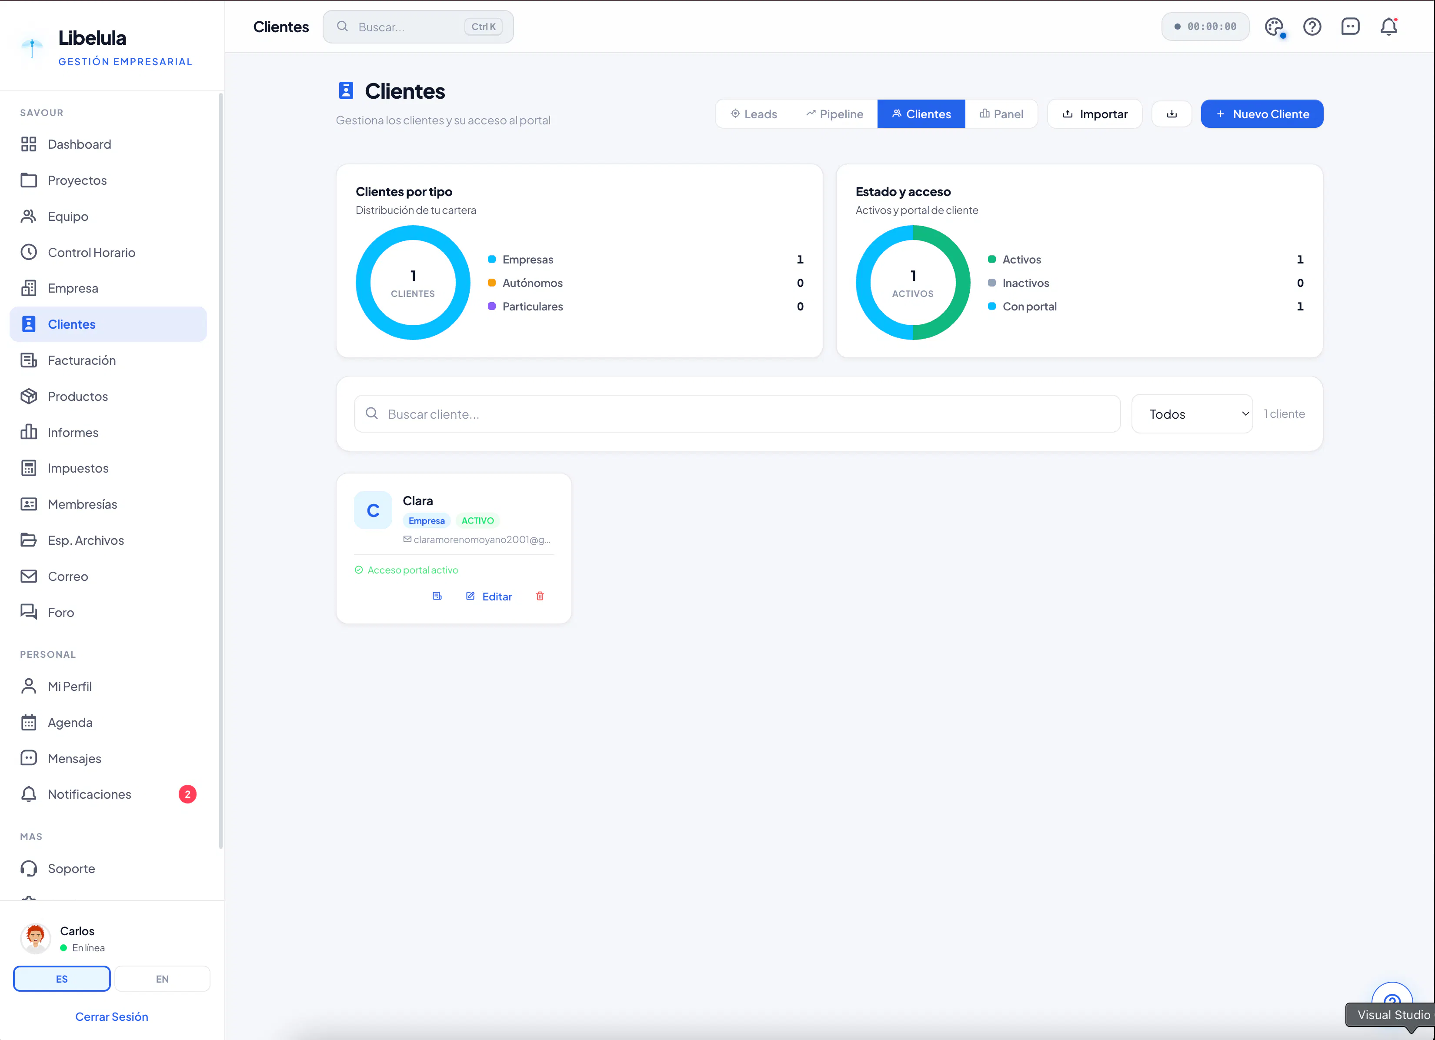Image resolution: width=1435 pixels, height=1040 pixels.
Task: Switch to the Leads tab
Action: pos(754,114)
